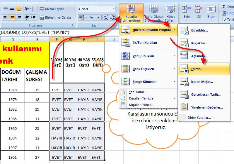Click the formula bar text

[35, 32]
